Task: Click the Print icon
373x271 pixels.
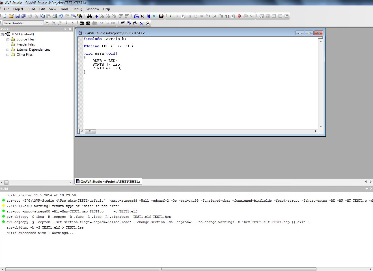Action: point(55,16)
